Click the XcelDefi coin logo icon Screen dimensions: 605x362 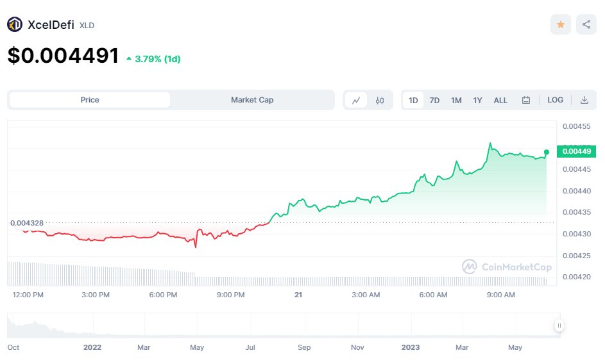[15, 25]
